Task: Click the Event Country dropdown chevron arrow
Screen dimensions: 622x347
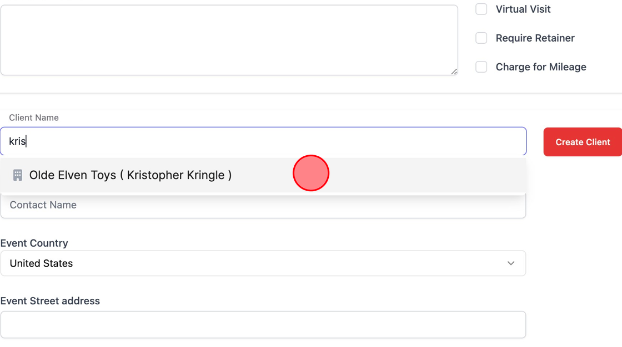Action: (511, 263)
